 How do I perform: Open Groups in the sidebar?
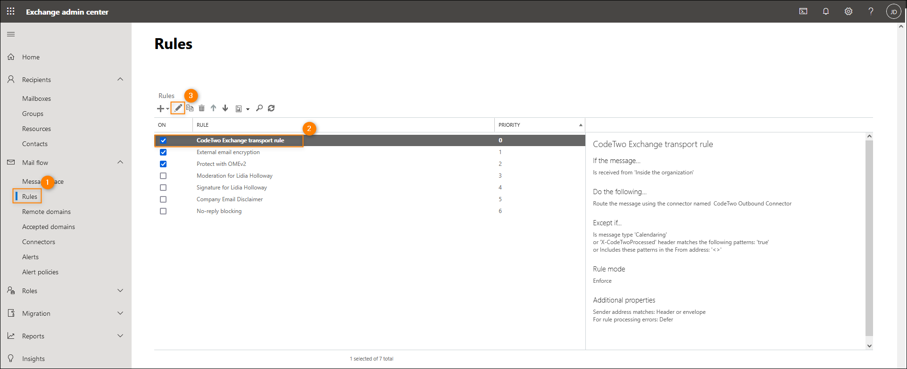click(33, 114)
